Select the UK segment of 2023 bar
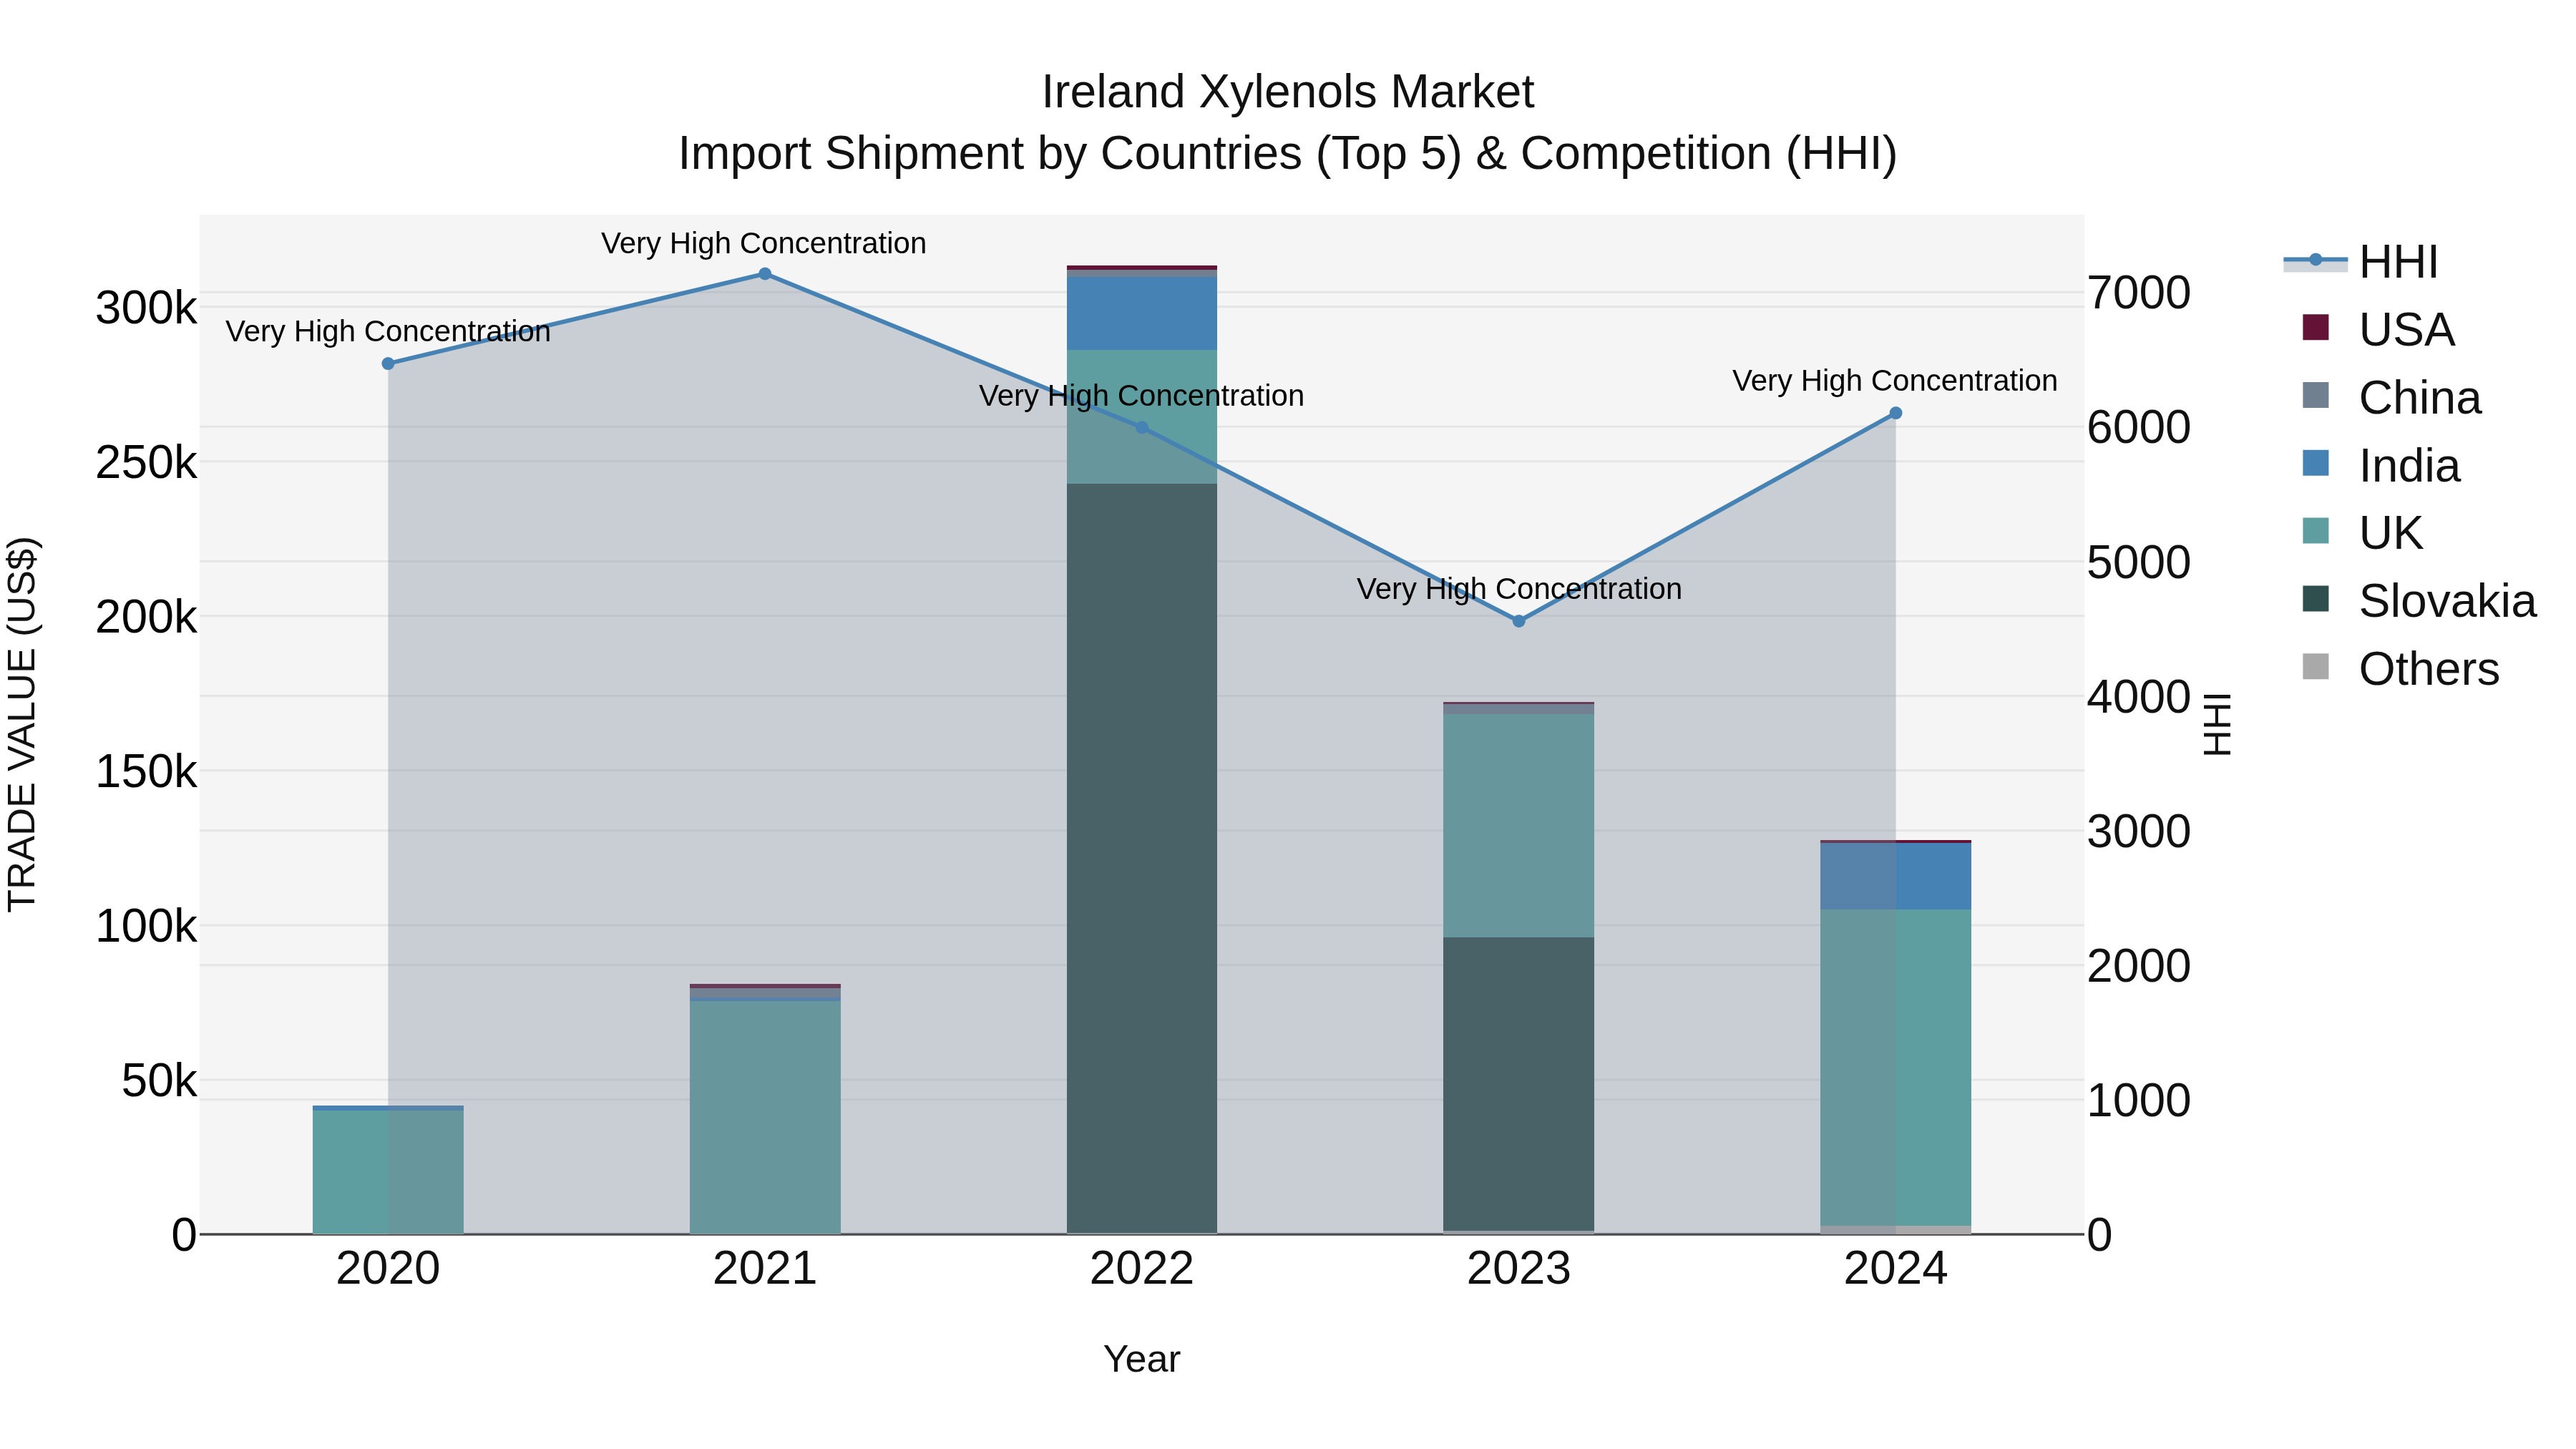 [x=1519, y=826]
